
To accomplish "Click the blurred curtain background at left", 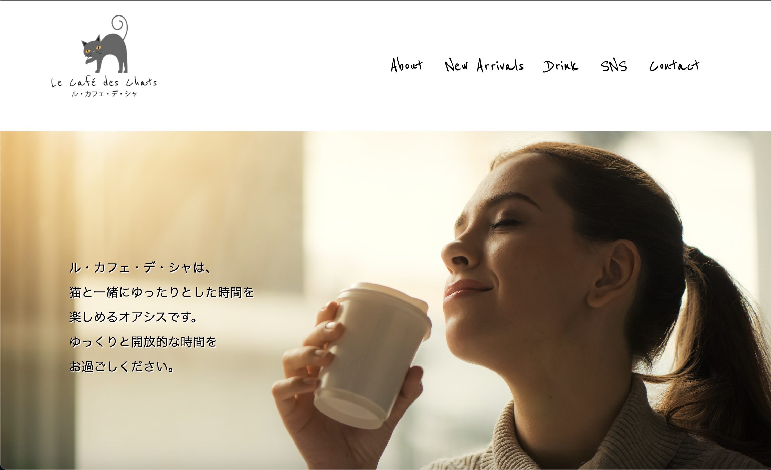I will (x=38, y=299).
